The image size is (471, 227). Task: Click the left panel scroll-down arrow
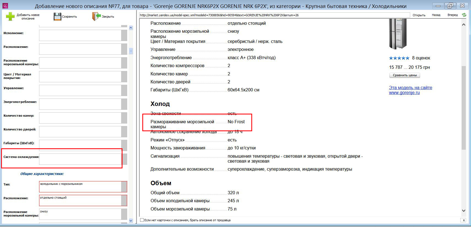131,220
